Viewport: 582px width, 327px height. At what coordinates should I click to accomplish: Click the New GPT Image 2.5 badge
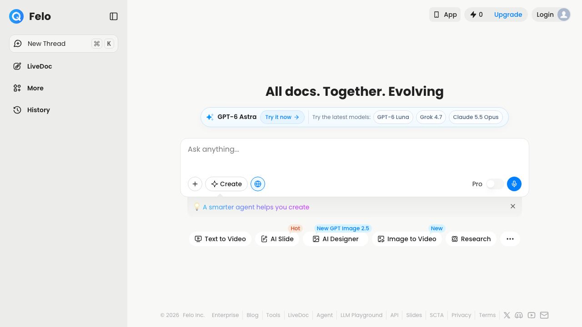pyautogui.click(x=343, y=228)
